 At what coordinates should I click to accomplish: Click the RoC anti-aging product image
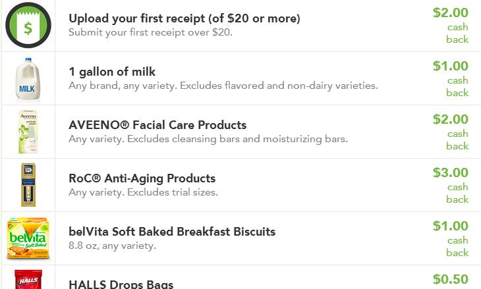28,185
